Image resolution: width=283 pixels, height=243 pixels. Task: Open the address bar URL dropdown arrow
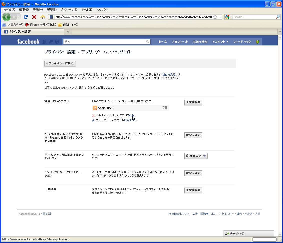pos(220,17)
